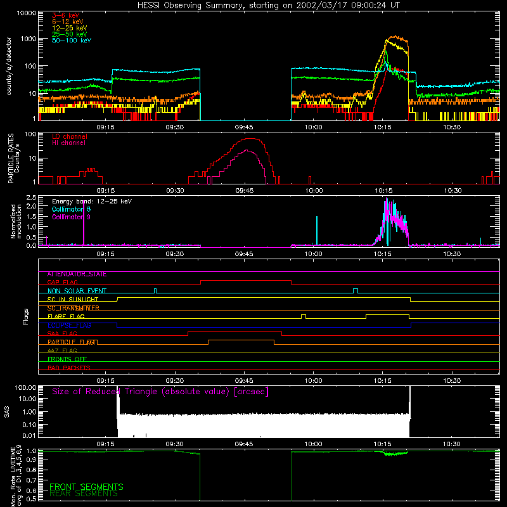This screenshot has width=507, height=507.
Task: Click the vertical Flags axis title
Action: click(x=26, y=316)
